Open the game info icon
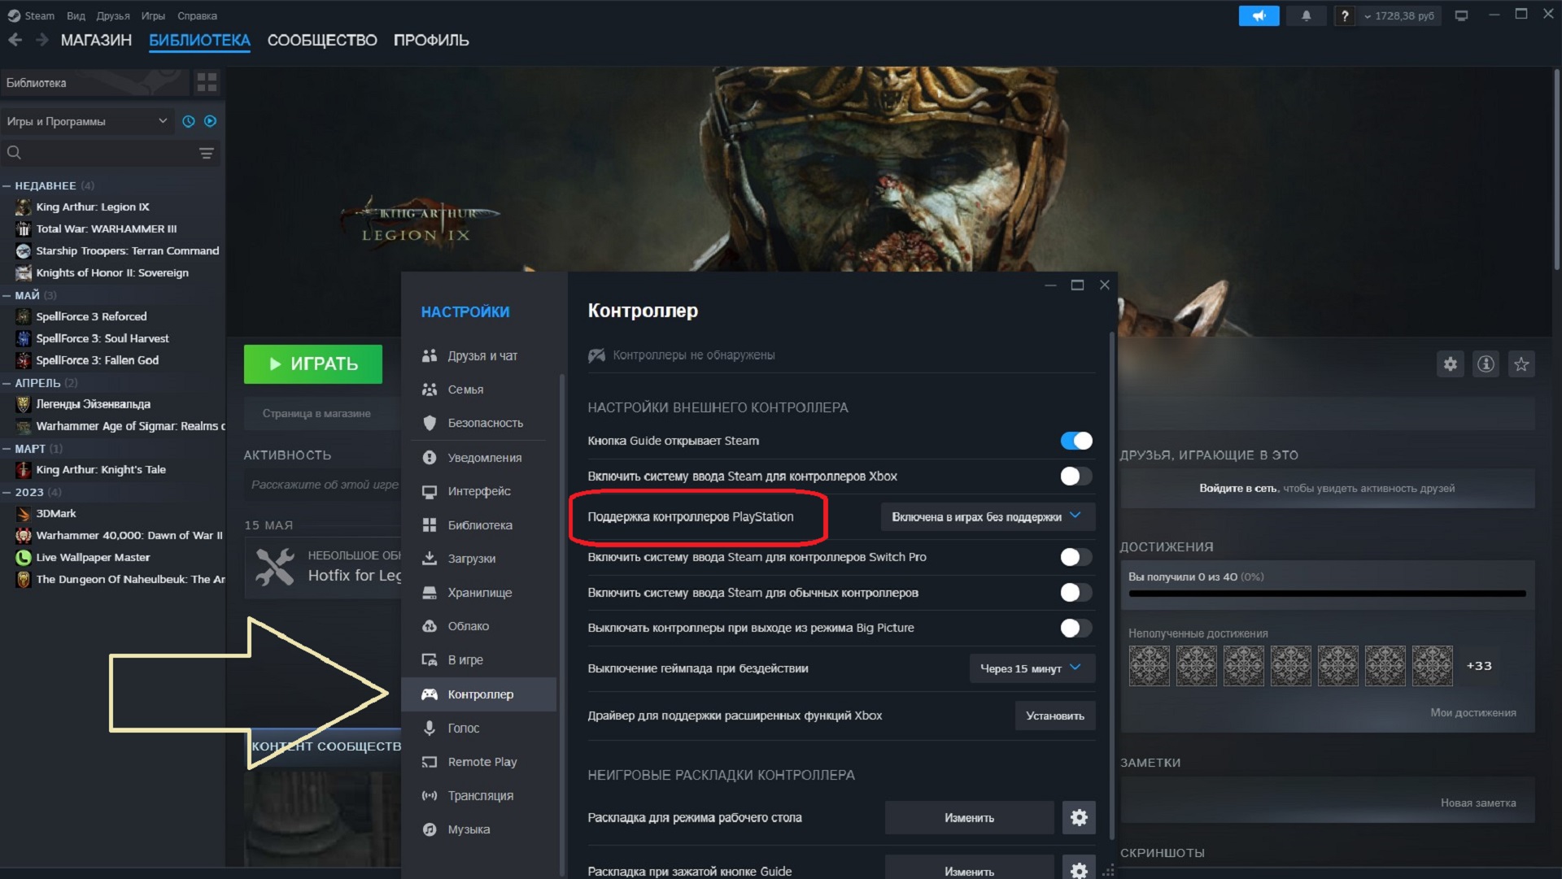 coord(1486,364)
